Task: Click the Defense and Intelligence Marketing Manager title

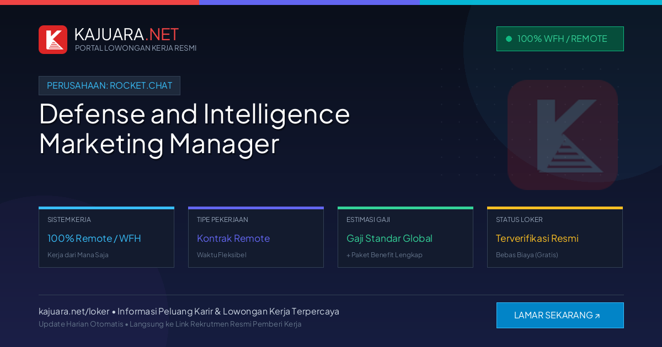Action: [x=194, y=128]
